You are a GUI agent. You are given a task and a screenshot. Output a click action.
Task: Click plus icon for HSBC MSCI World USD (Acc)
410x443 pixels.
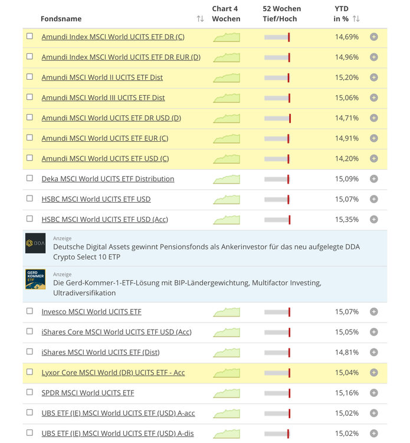coord(373,220)
